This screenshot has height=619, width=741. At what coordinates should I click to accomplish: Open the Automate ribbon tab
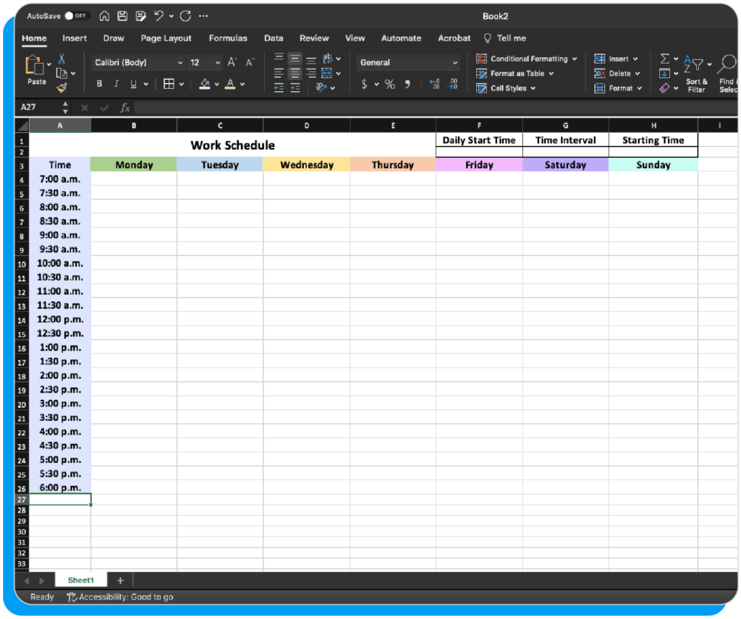(401, 38)
